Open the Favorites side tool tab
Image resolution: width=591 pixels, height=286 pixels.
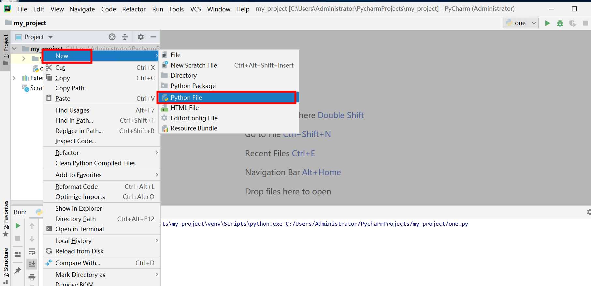pyautogui.click(x=6, y=218)
